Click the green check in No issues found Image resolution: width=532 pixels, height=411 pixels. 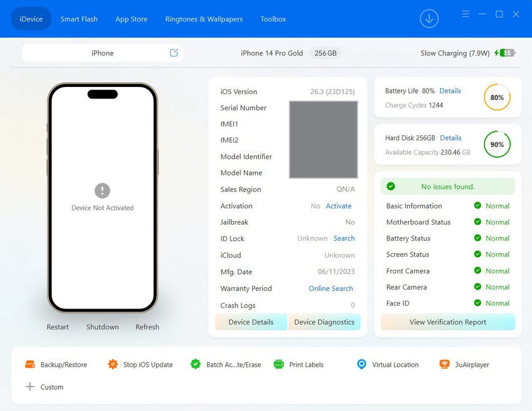click(391, 186)
